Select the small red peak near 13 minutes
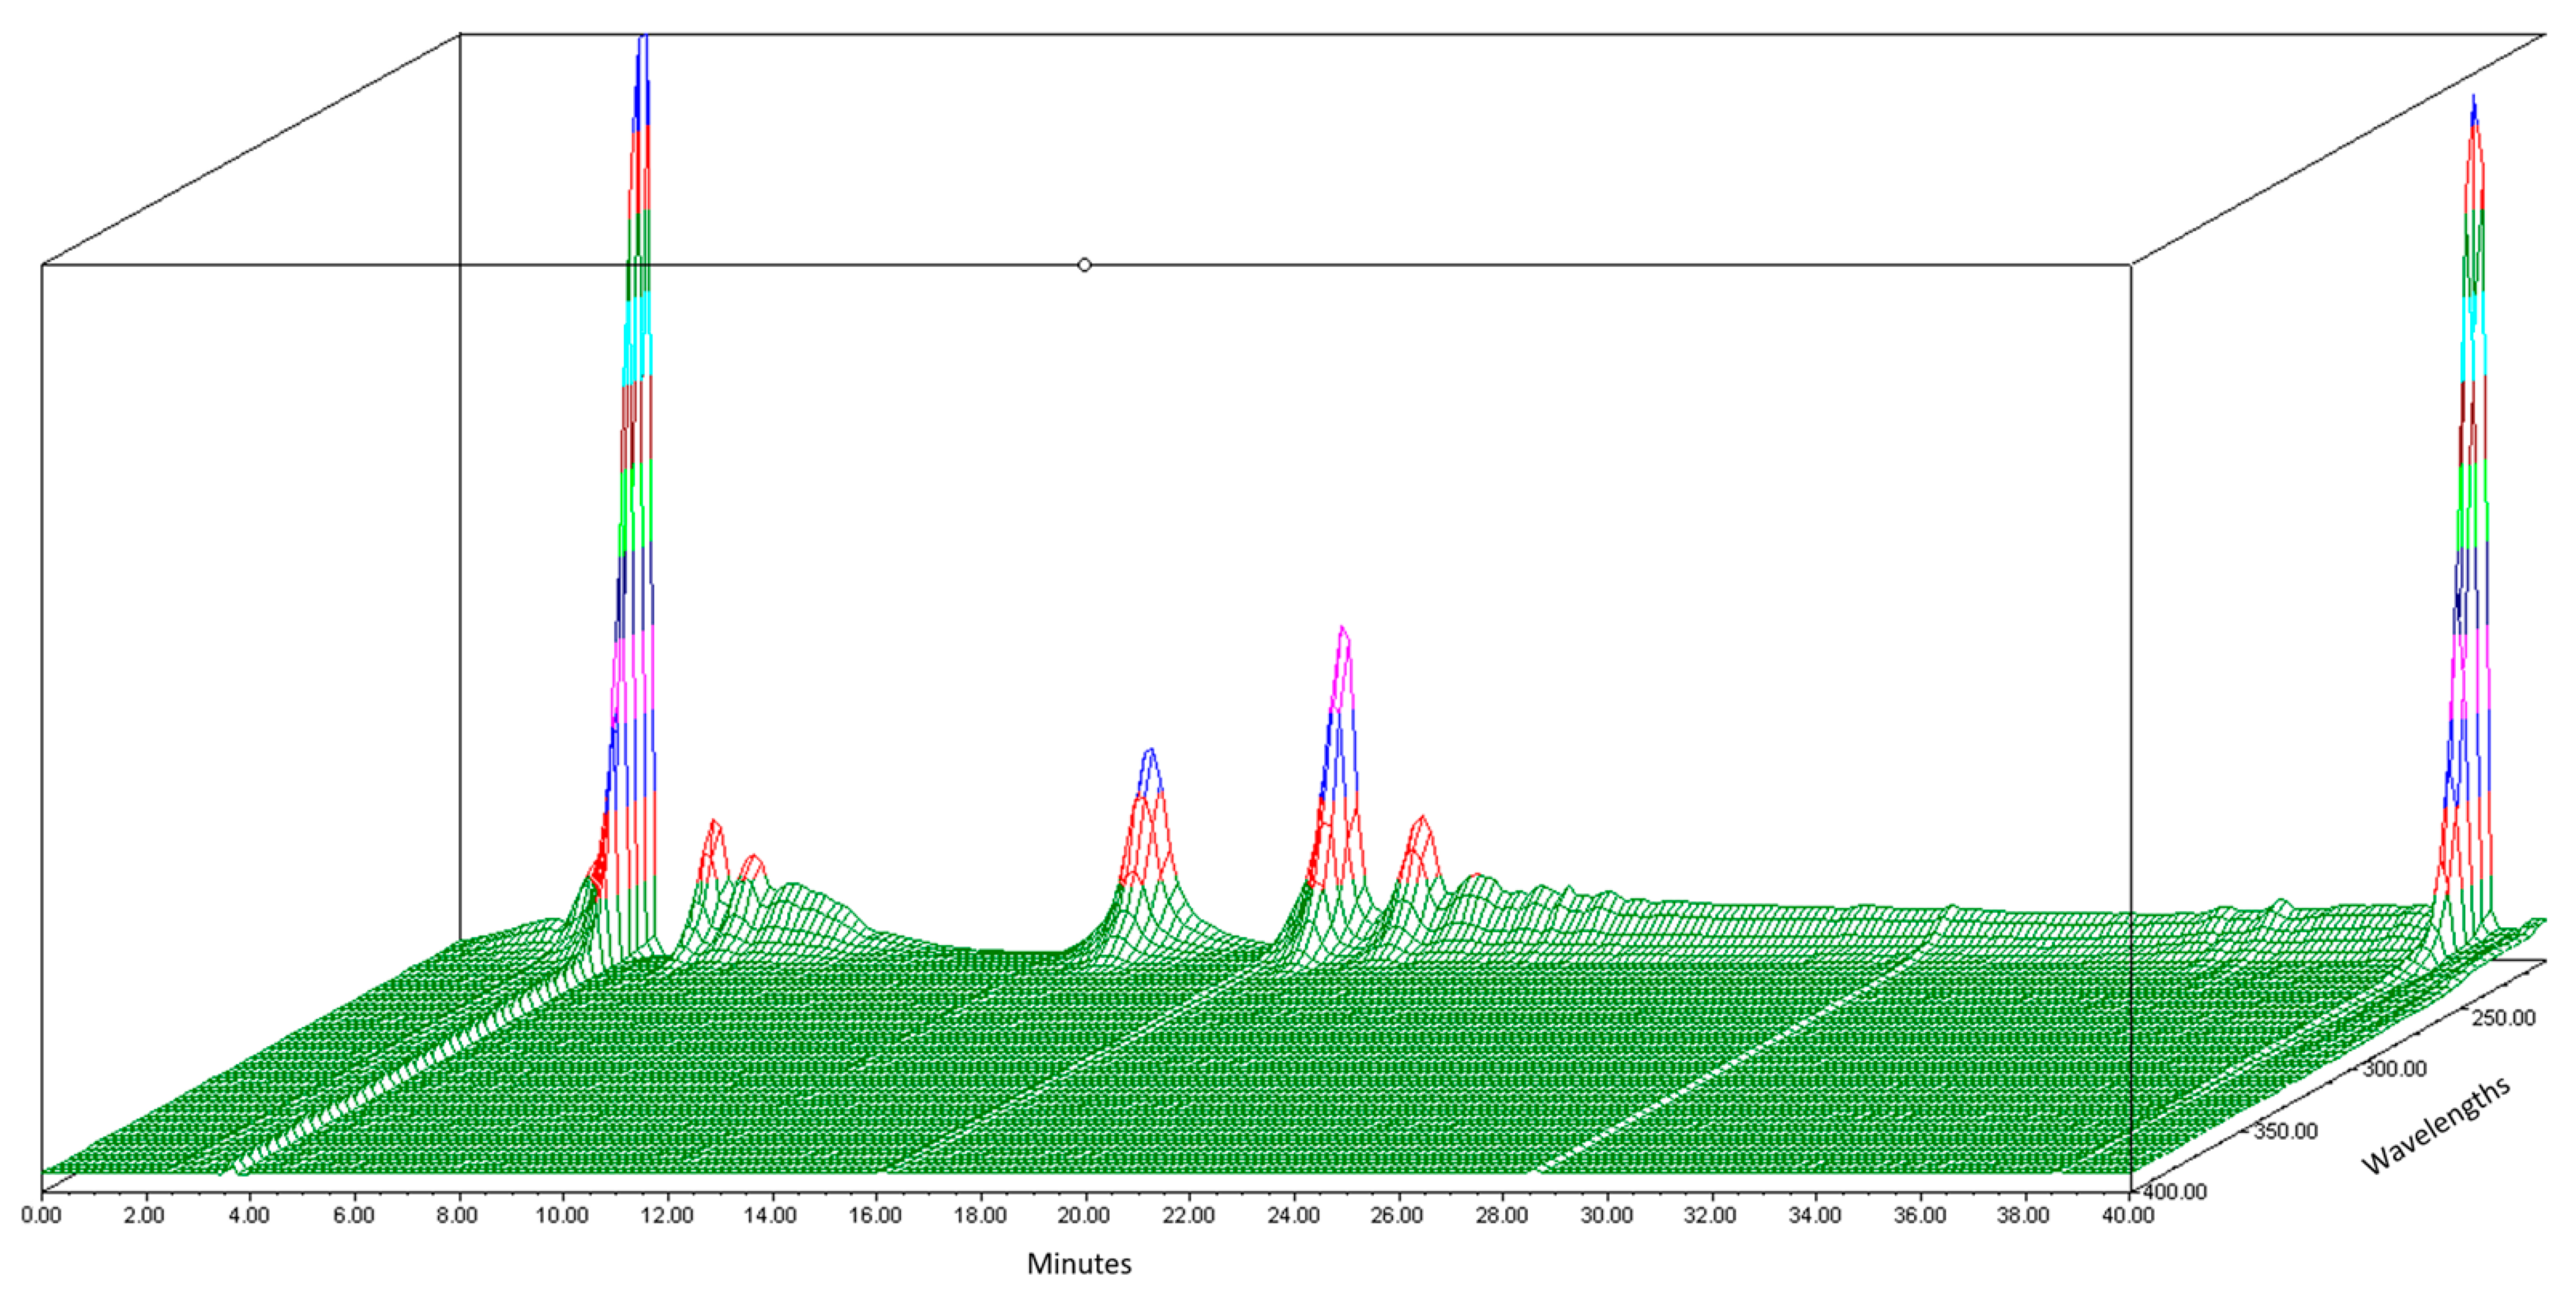 712,840
